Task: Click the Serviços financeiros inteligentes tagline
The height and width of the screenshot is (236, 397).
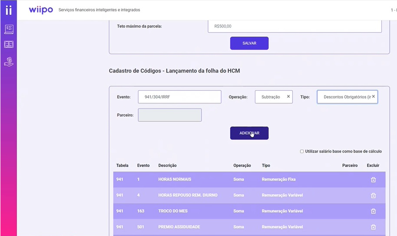Action: coord(99,10)
